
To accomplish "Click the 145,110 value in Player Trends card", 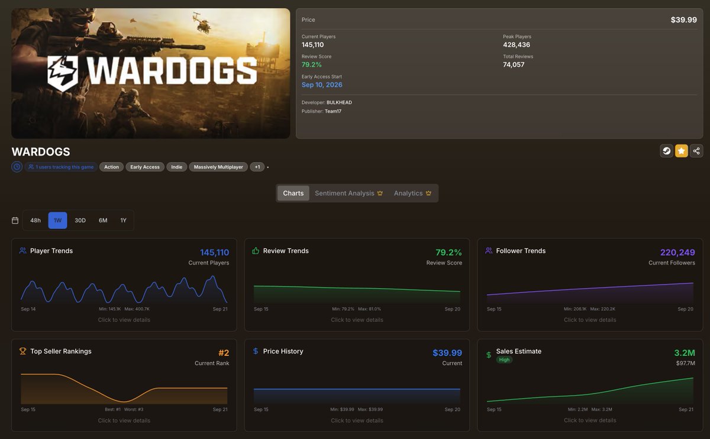I will [x=214, y=253].
